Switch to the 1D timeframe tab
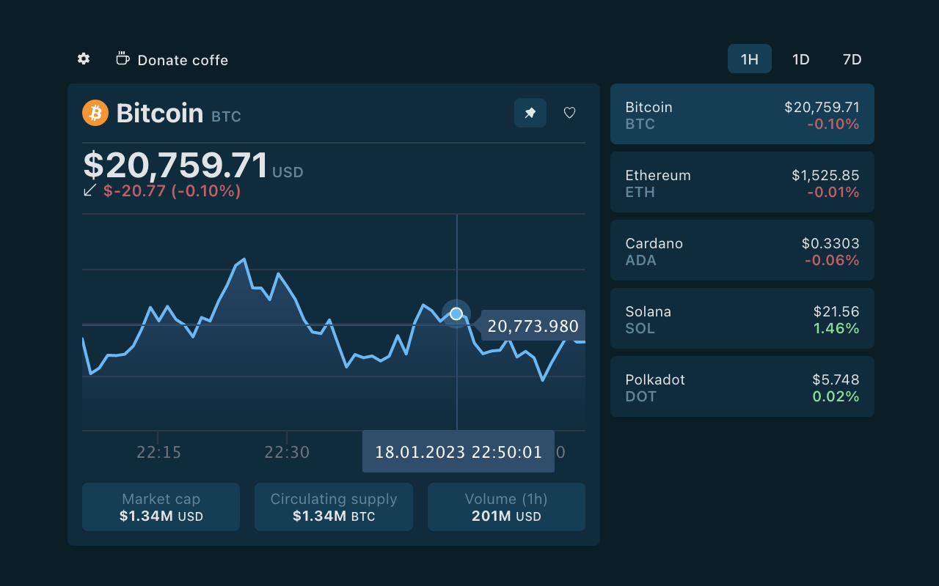This screenshot has height=586, width=939. point(800,59)
